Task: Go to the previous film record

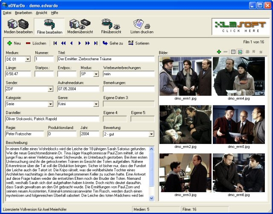Action: (71, 43)
